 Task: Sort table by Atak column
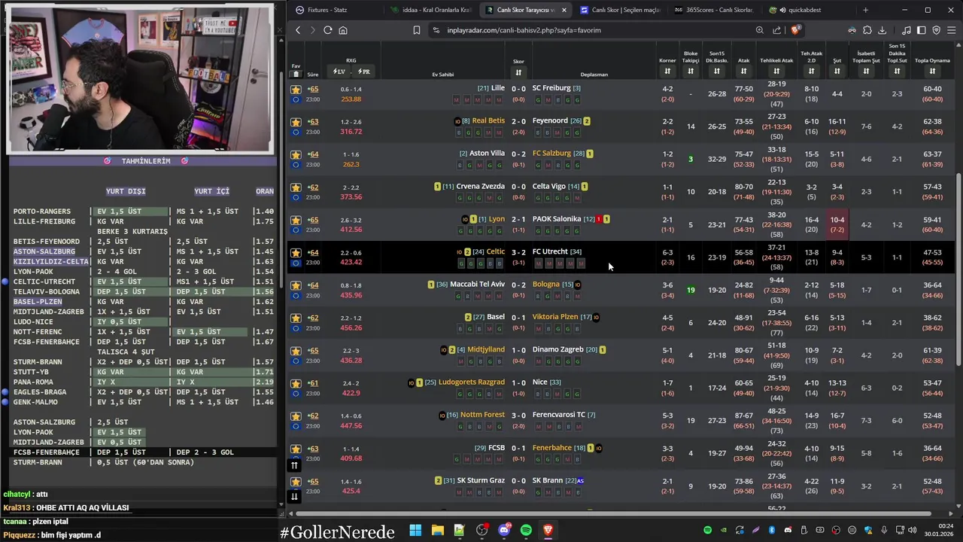point(743,72)
